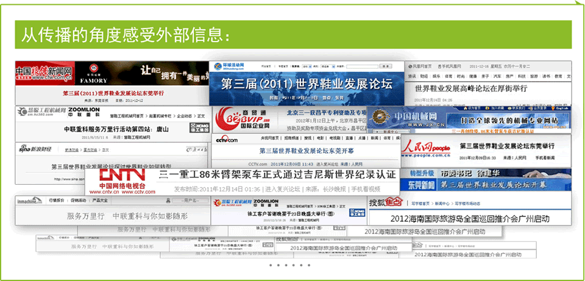Click the sina 新浪财经 logo
The height and width of the screenshot is (281, 585).
pos(35,149)
